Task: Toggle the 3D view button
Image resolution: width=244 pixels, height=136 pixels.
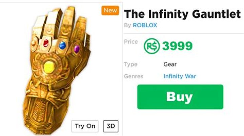Action: [110, 126]
